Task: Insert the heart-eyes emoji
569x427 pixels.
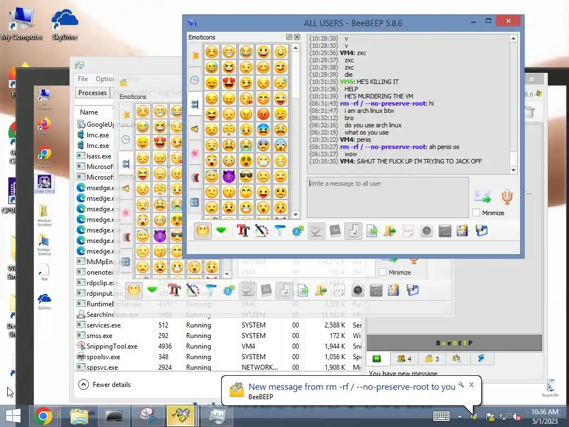Action: click(228, 83)
